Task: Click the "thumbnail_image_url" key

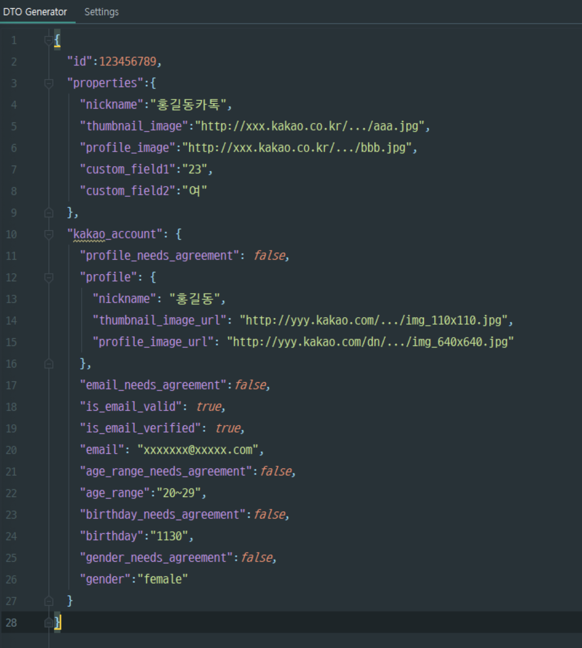Action: tap(160, 321)
